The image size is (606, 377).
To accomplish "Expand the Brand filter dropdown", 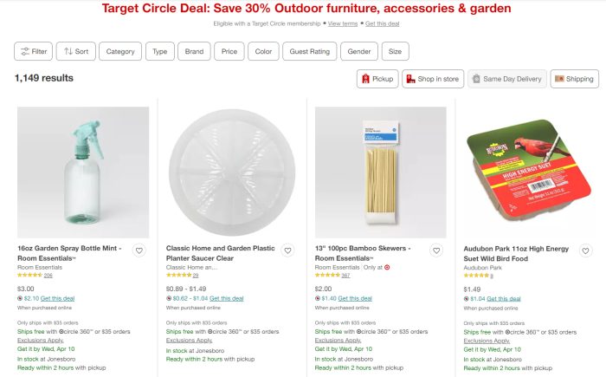I will pos(194,51).
